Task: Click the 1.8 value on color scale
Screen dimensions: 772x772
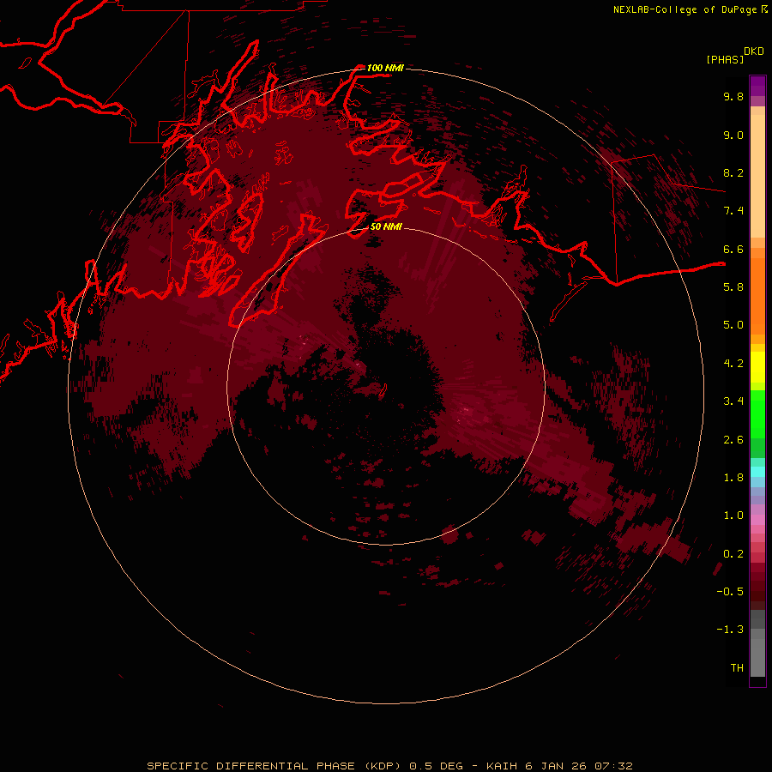Action: click(733, 478)
